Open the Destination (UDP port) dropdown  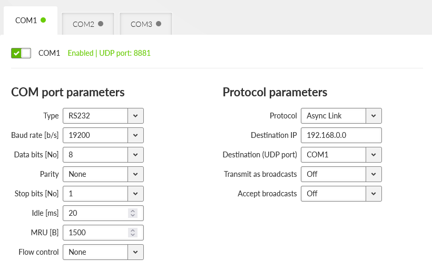click(374, 155)
